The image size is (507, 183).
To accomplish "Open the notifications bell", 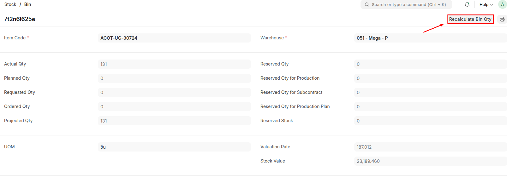I will [x=467, y=4].
